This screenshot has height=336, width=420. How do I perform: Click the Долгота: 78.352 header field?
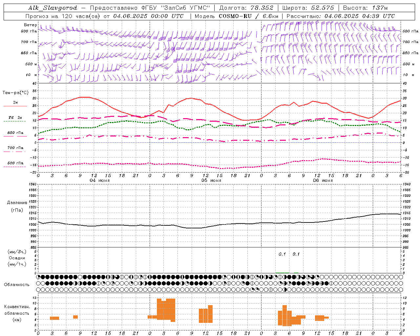(246, 8)
